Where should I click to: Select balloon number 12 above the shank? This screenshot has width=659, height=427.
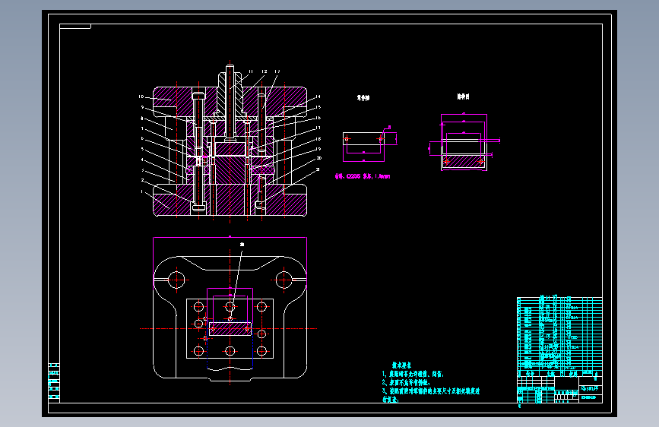pyautogui.click(x=265, y=72)
